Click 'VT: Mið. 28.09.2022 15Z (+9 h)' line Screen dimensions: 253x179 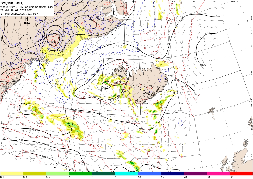pos(20,14)
